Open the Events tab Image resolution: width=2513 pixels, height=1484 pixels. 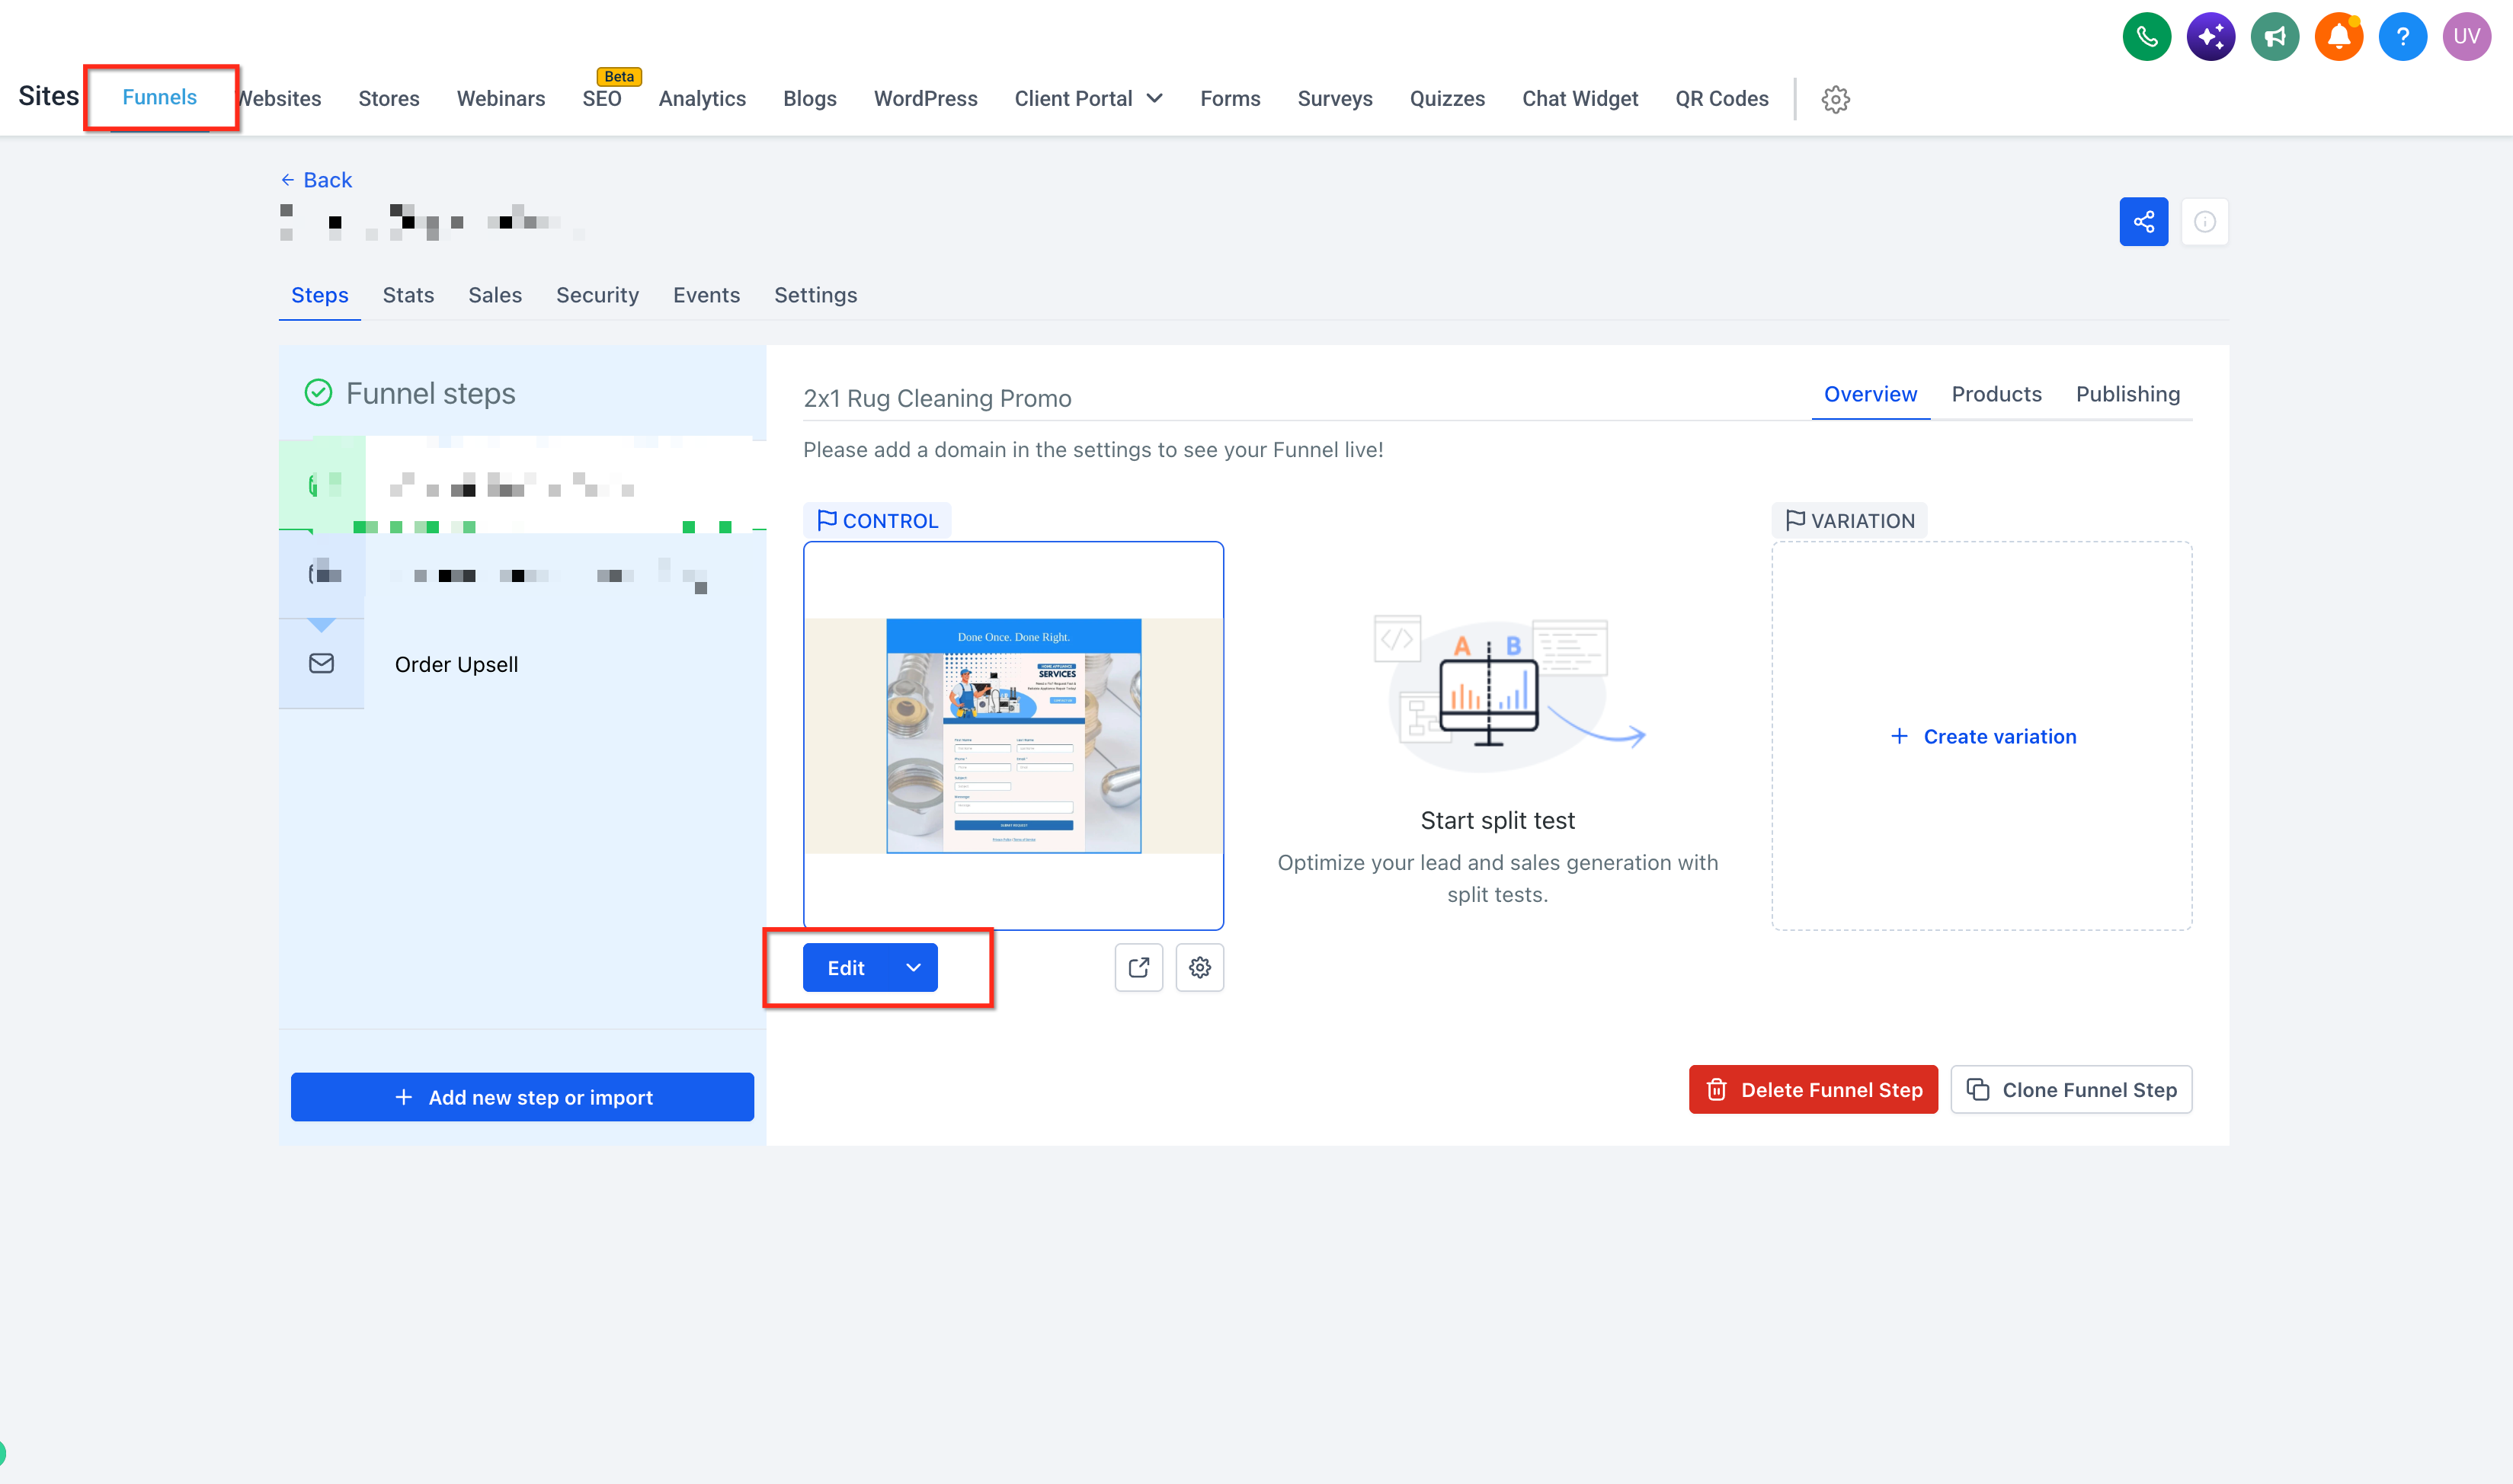(706, 295)
